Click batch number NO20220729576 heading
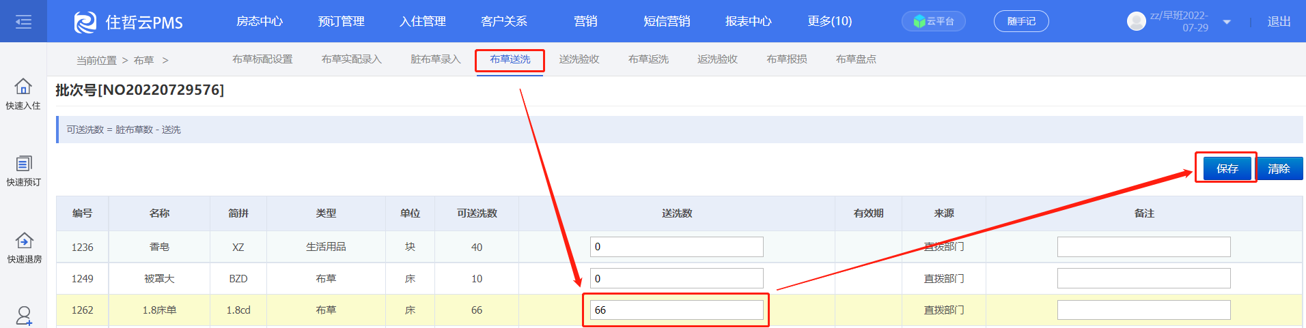The height and width of the screenshot is (328, 1306). coord(140,90)
